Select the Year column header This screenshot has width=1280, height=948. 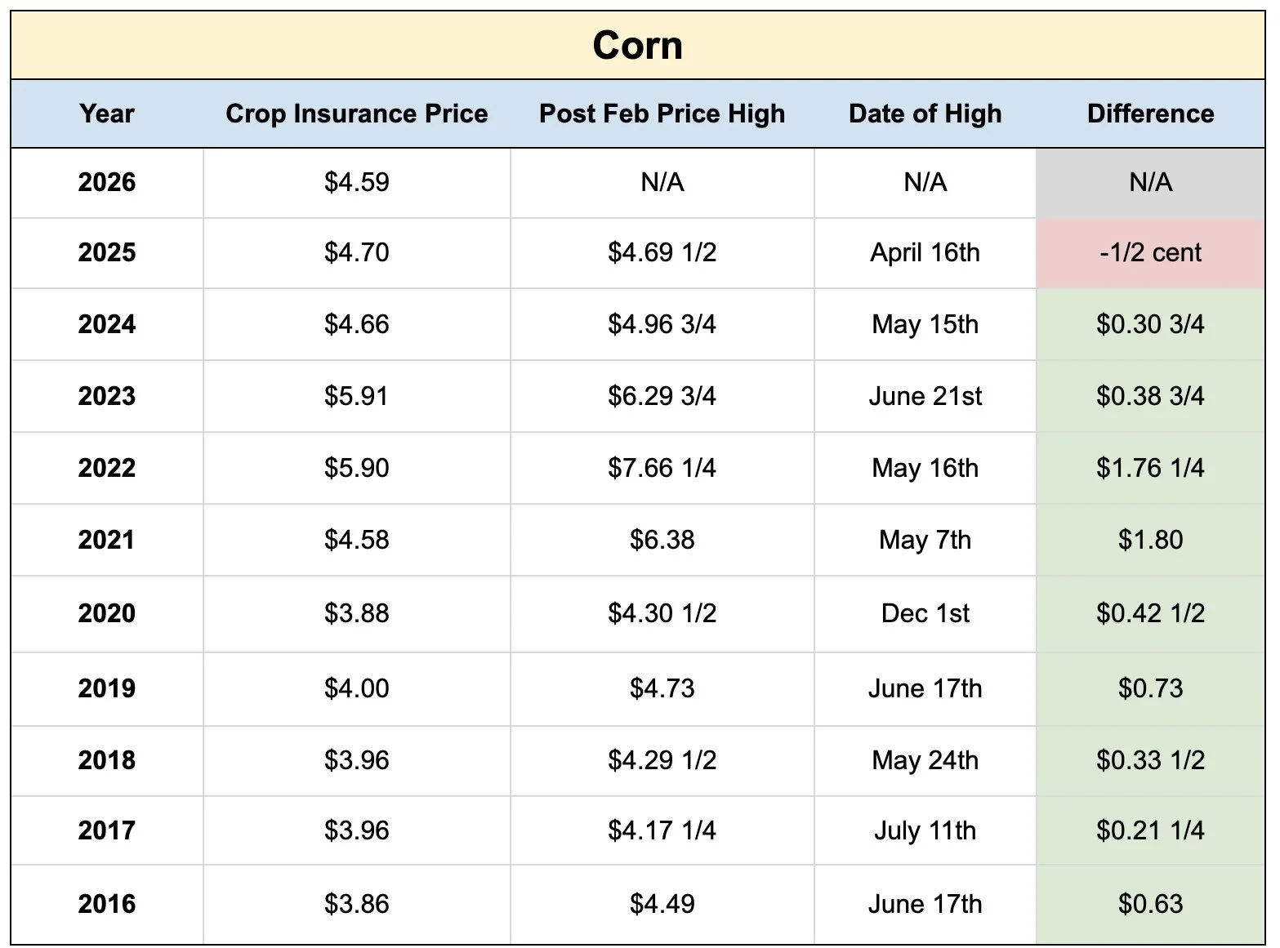pos(107,113)
